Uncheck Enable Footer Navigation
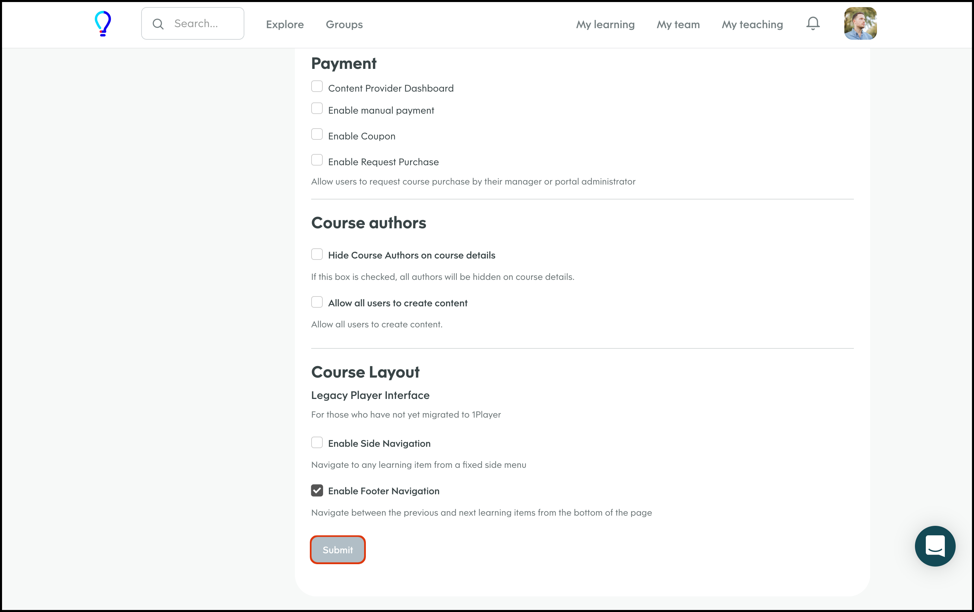Screen dimensions: 974x612 (317, 490)
